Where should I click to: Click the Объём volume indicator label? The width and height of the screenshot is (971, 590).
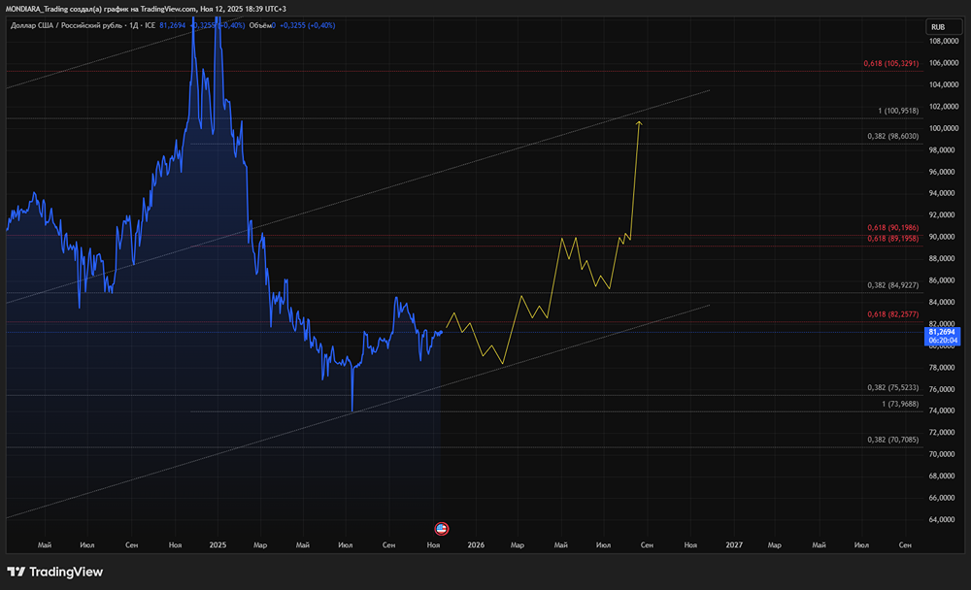point(260,25)
